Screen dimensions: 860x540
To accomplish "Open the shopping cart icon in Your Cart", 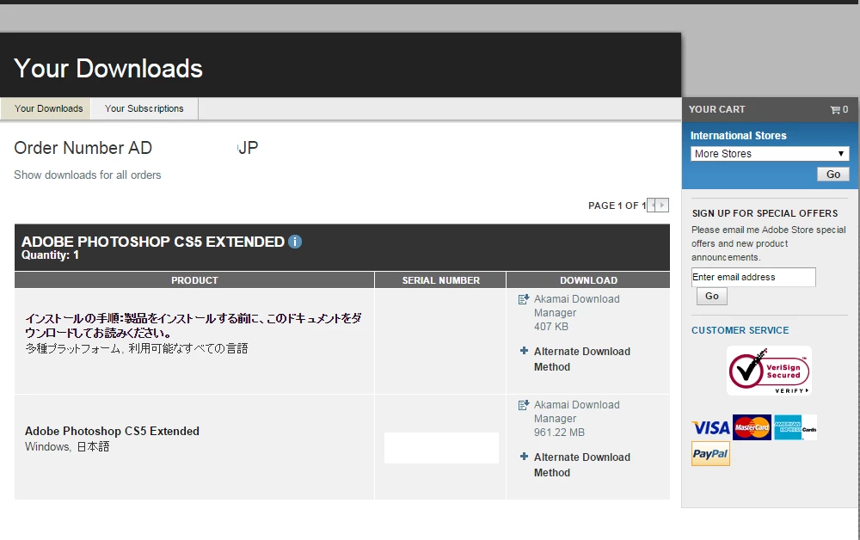I will coord(835,110).
